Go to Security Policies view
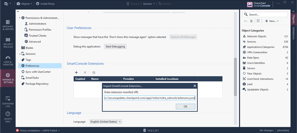 (x=8, y=43)
